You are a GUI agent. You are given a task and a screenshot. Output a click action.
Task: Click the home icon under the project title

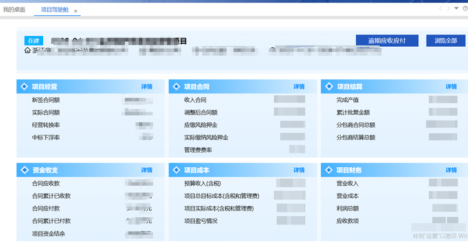(27, 50)
